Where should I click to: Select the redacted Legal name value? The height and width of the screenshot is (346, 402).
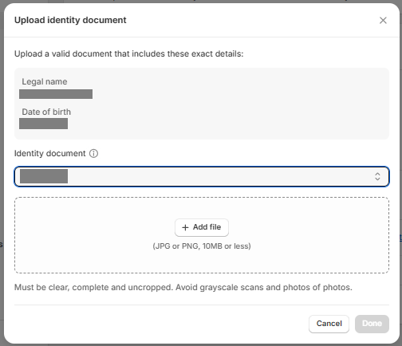click(x=56, y=94)
